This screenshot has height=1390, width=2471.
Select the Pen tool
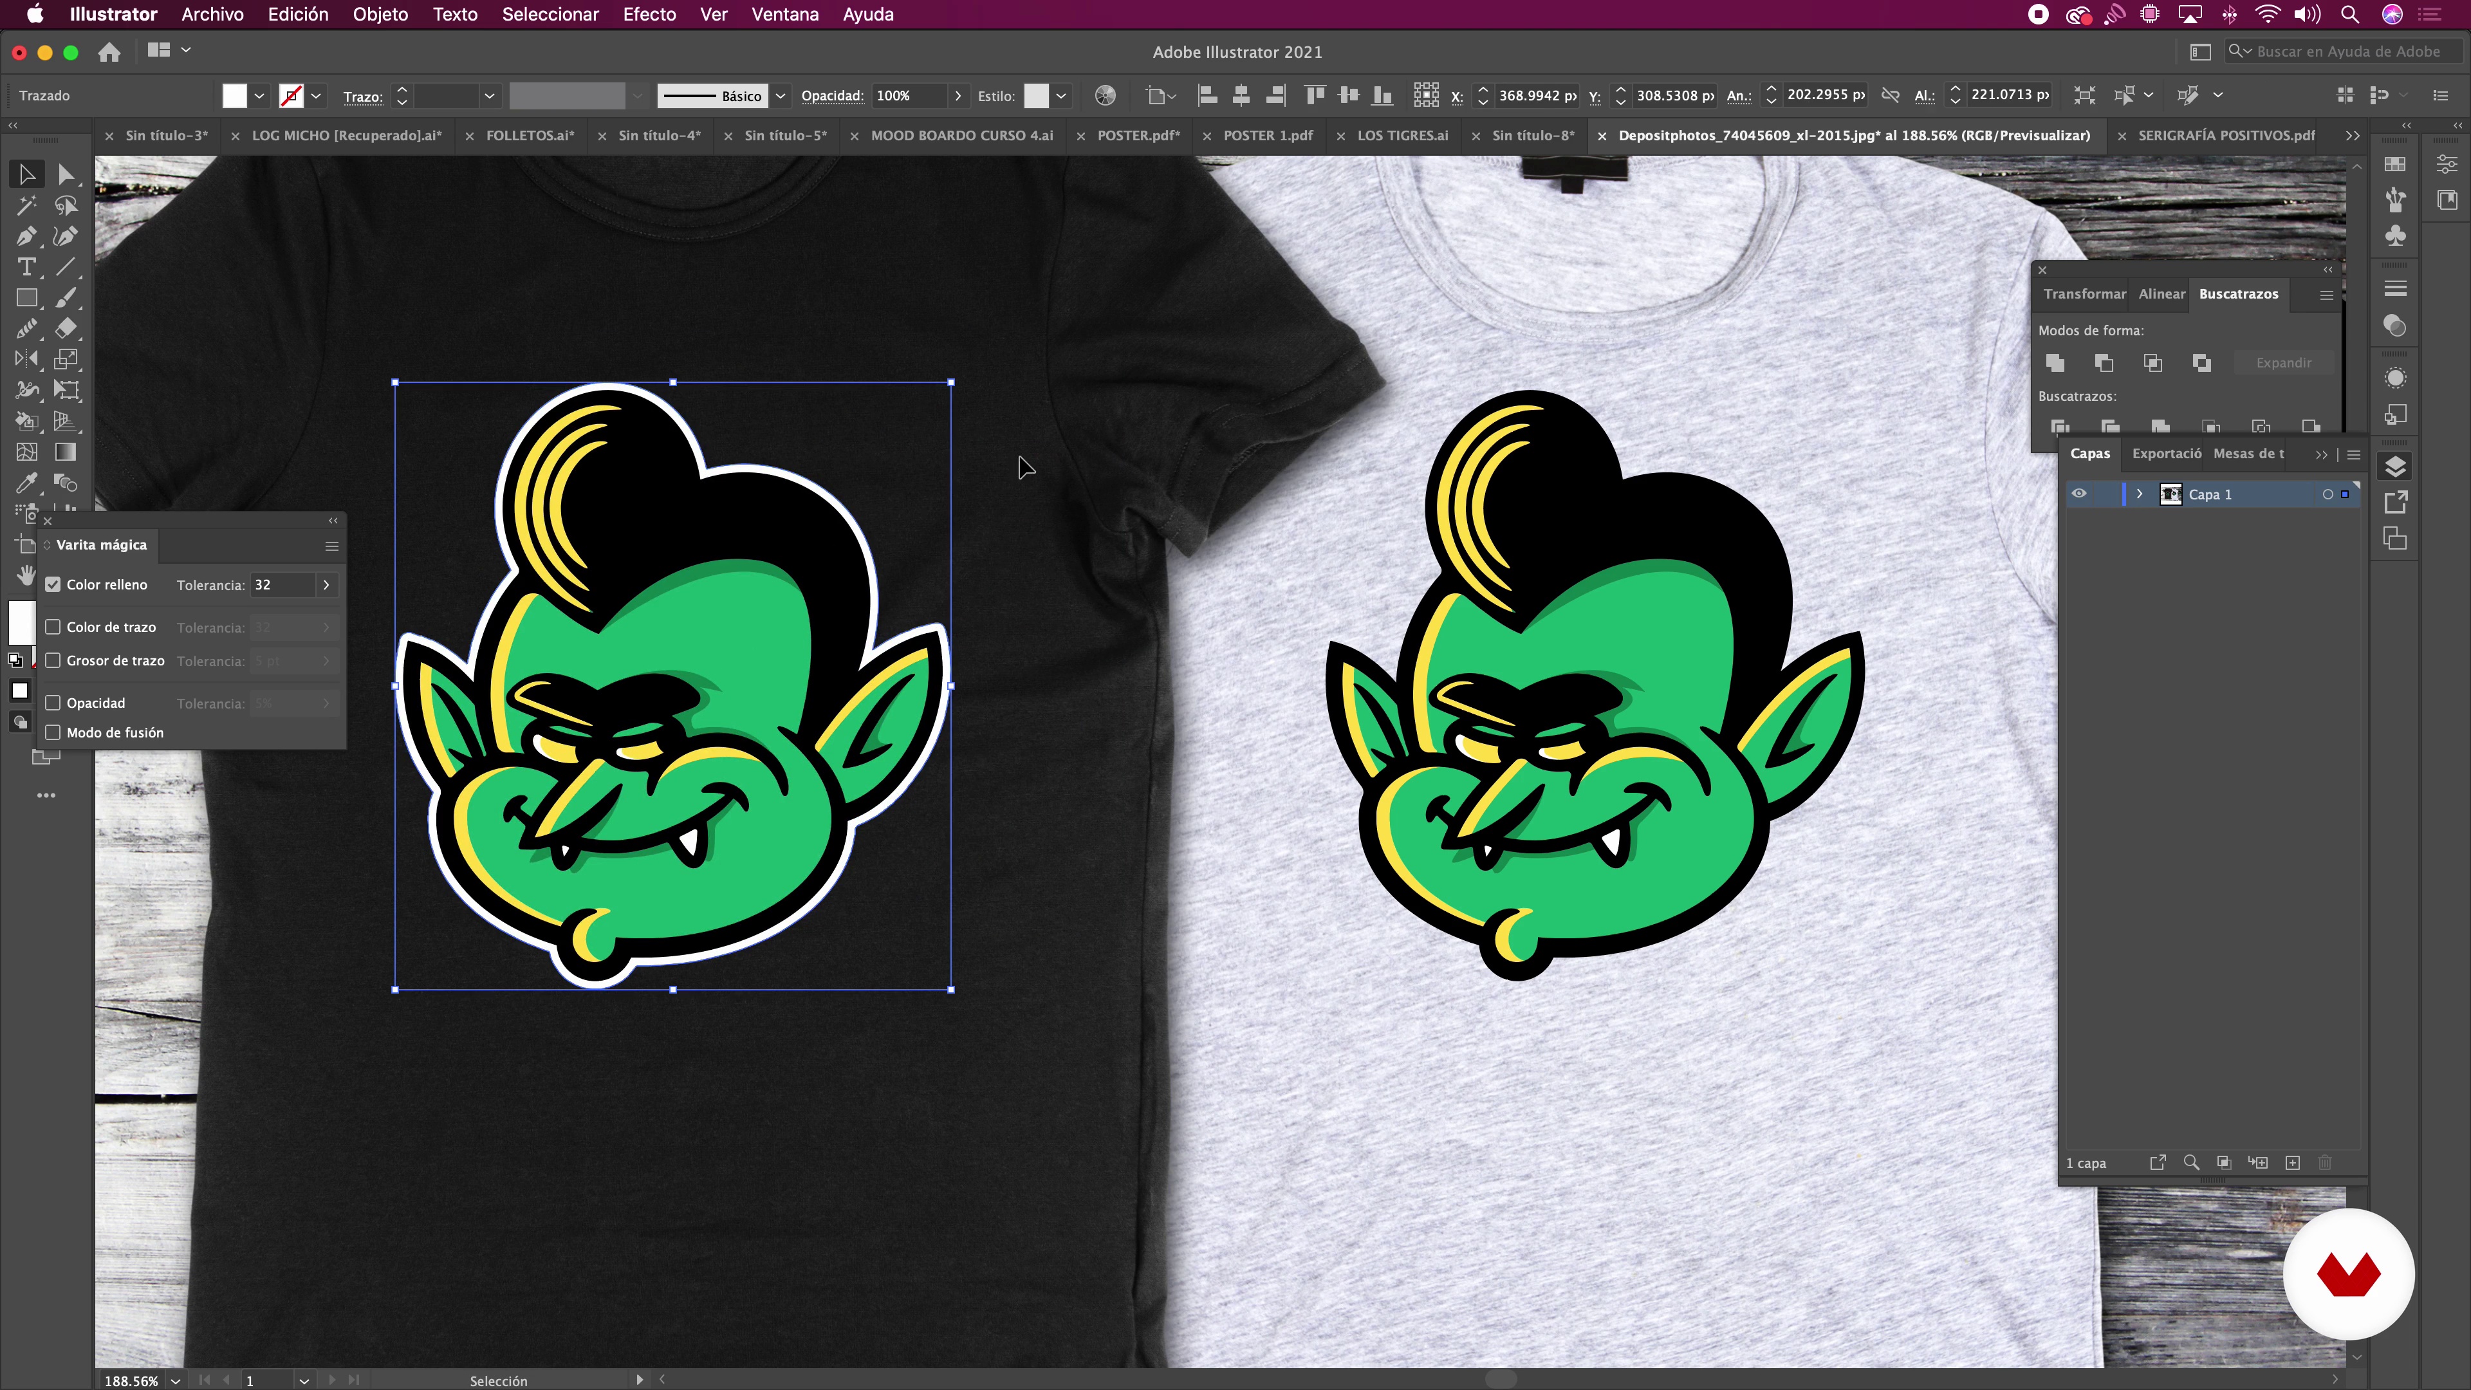click(26, 236)
